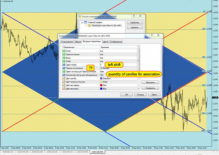219x155 pixels.
Task: Click the Загрузить button
Action: click(150, 82)
